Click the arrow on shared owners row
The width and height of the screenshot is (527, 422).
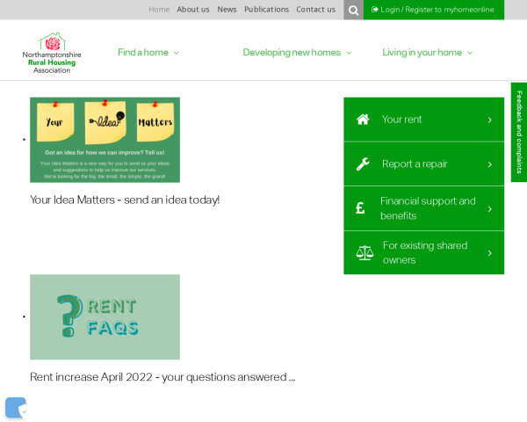click(x=490, y=253)
